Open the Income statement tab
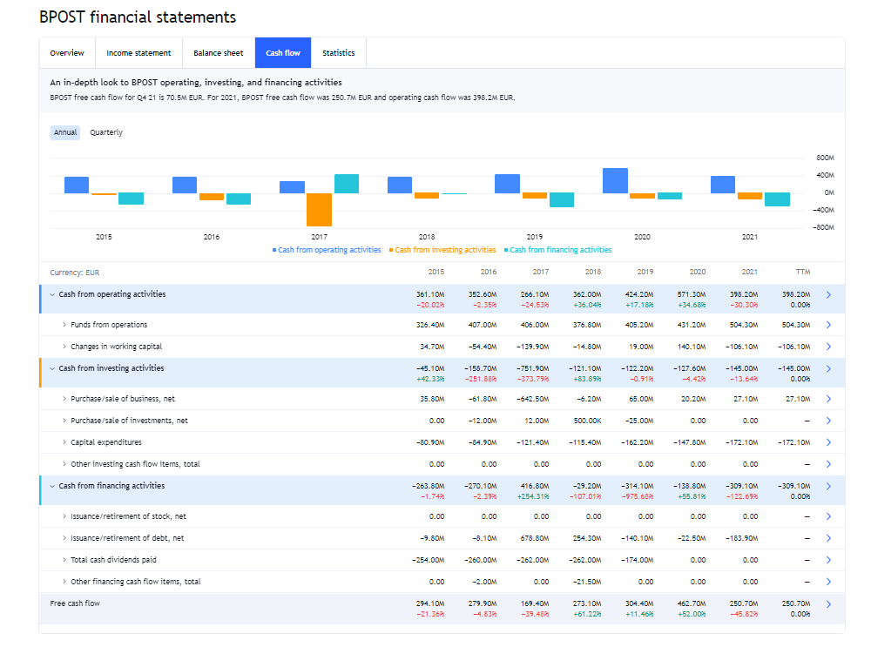871x647 pixels. click(x=138, y=53)
